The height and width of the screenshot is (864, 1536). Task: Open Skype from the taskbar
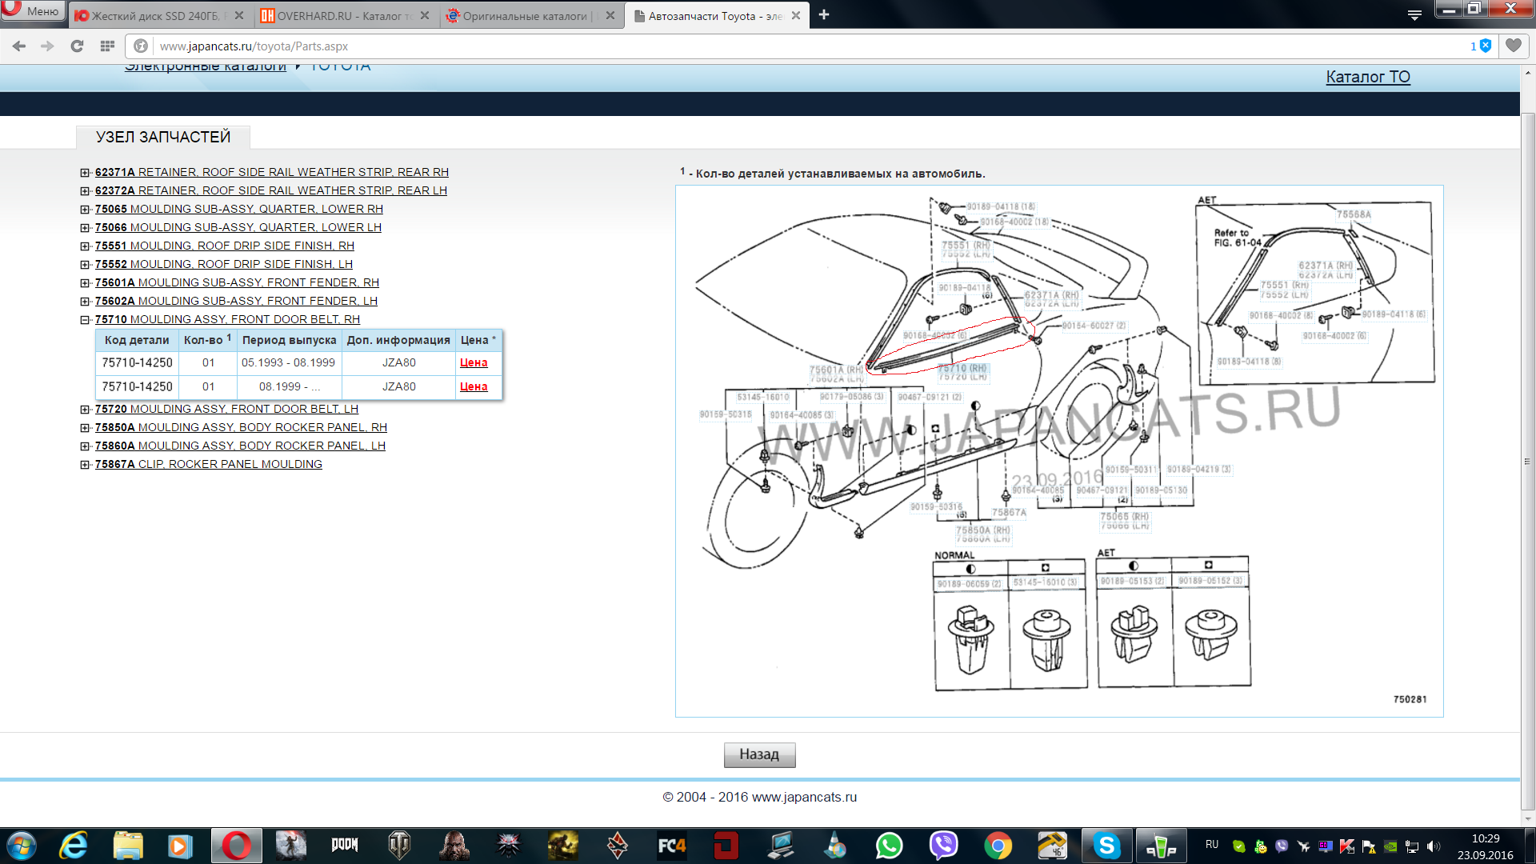(1106, 846)
